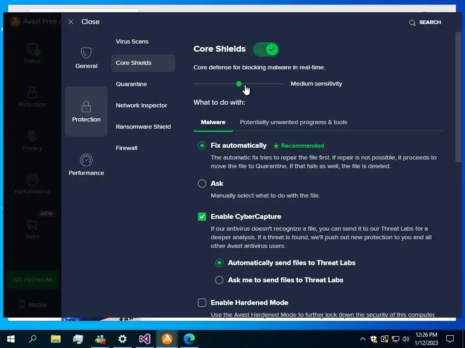The height and width of the screenshot is (348, 465).
Task: Click the taskbar clock showing 12:26 PM
Action: click(x=426, y=335)
